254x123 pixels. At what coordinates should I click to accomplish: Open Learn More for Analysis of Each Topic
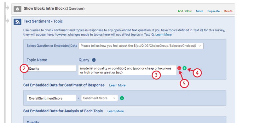tap(116, 111)
